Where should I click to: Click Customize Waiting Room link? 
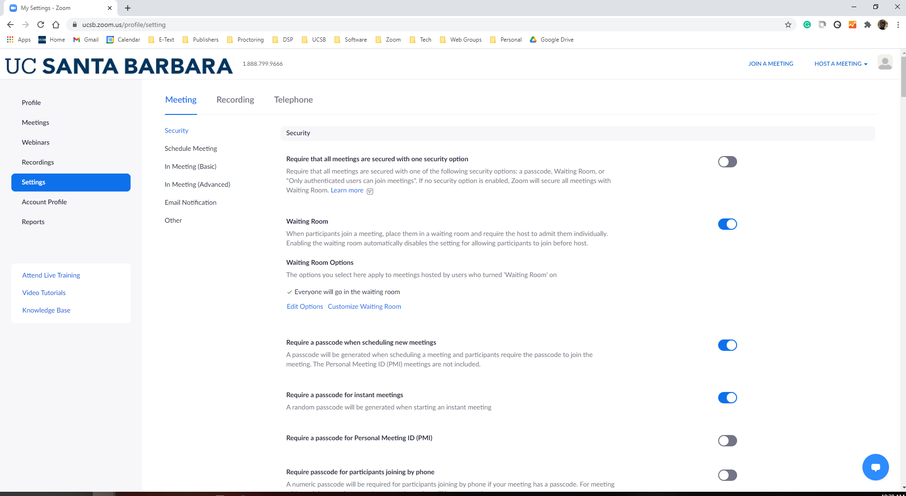[364, 306]
